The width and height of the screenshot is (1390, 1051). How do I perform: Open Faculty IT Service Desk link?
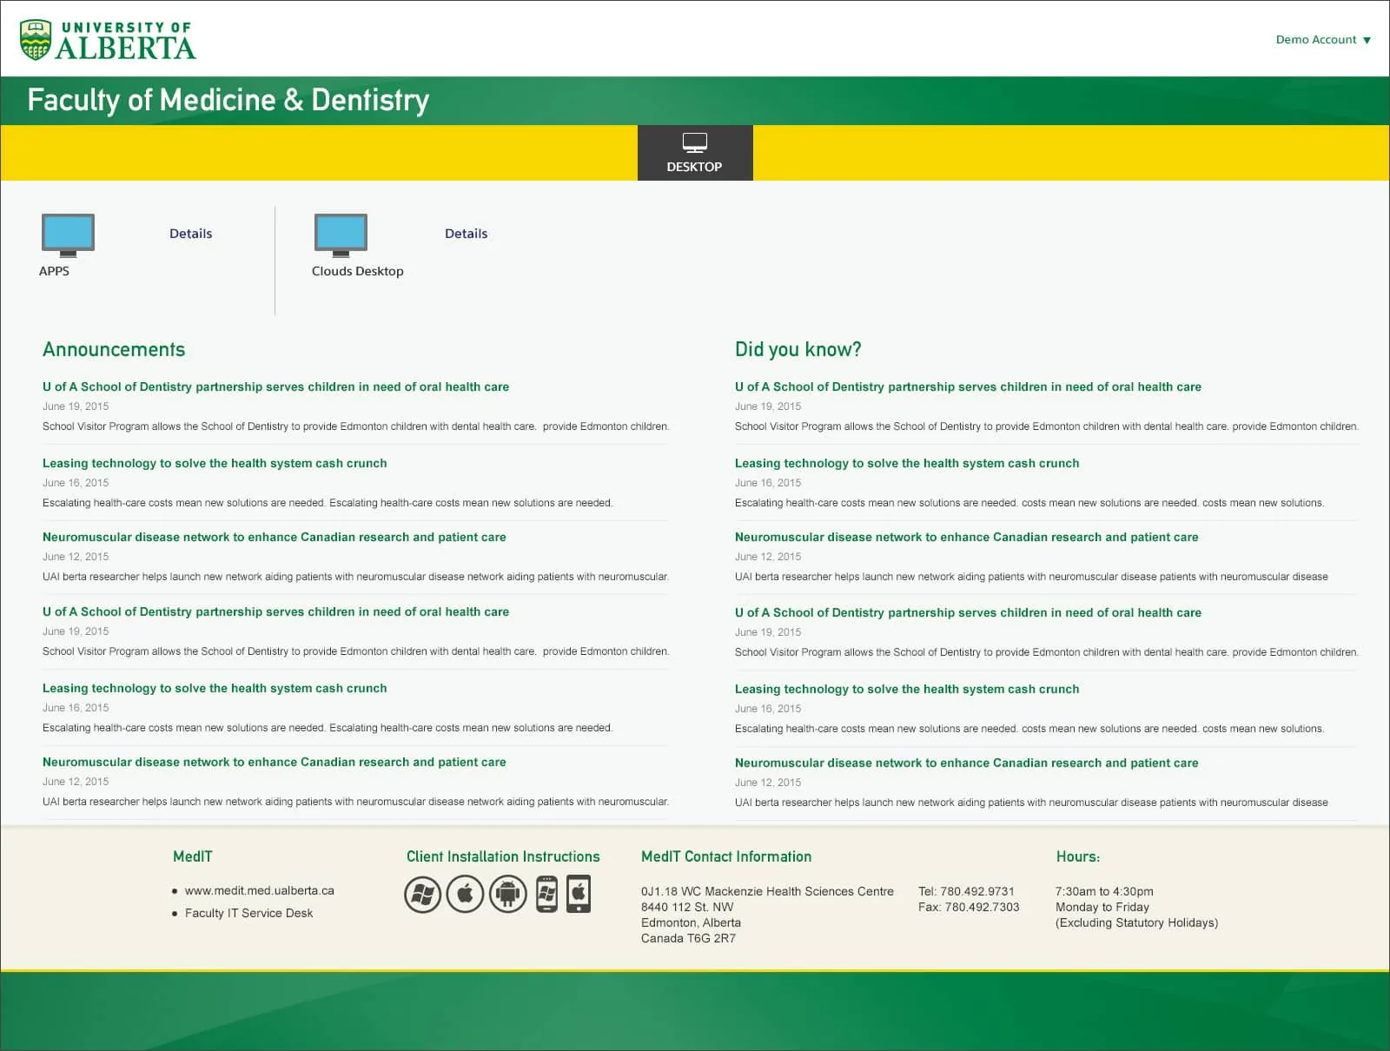click(x=248, y=913)
